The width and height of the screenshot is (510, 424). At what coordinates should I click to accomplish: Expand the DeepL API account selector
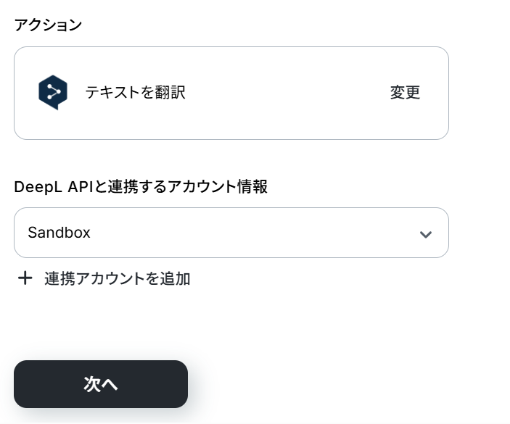click(231, 233)
